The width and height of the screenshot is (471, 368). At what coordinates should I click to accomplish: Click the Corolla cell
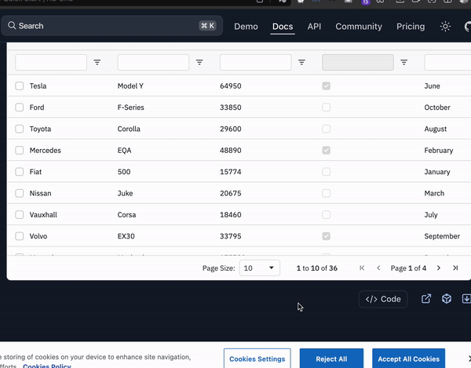click(129, 129)
